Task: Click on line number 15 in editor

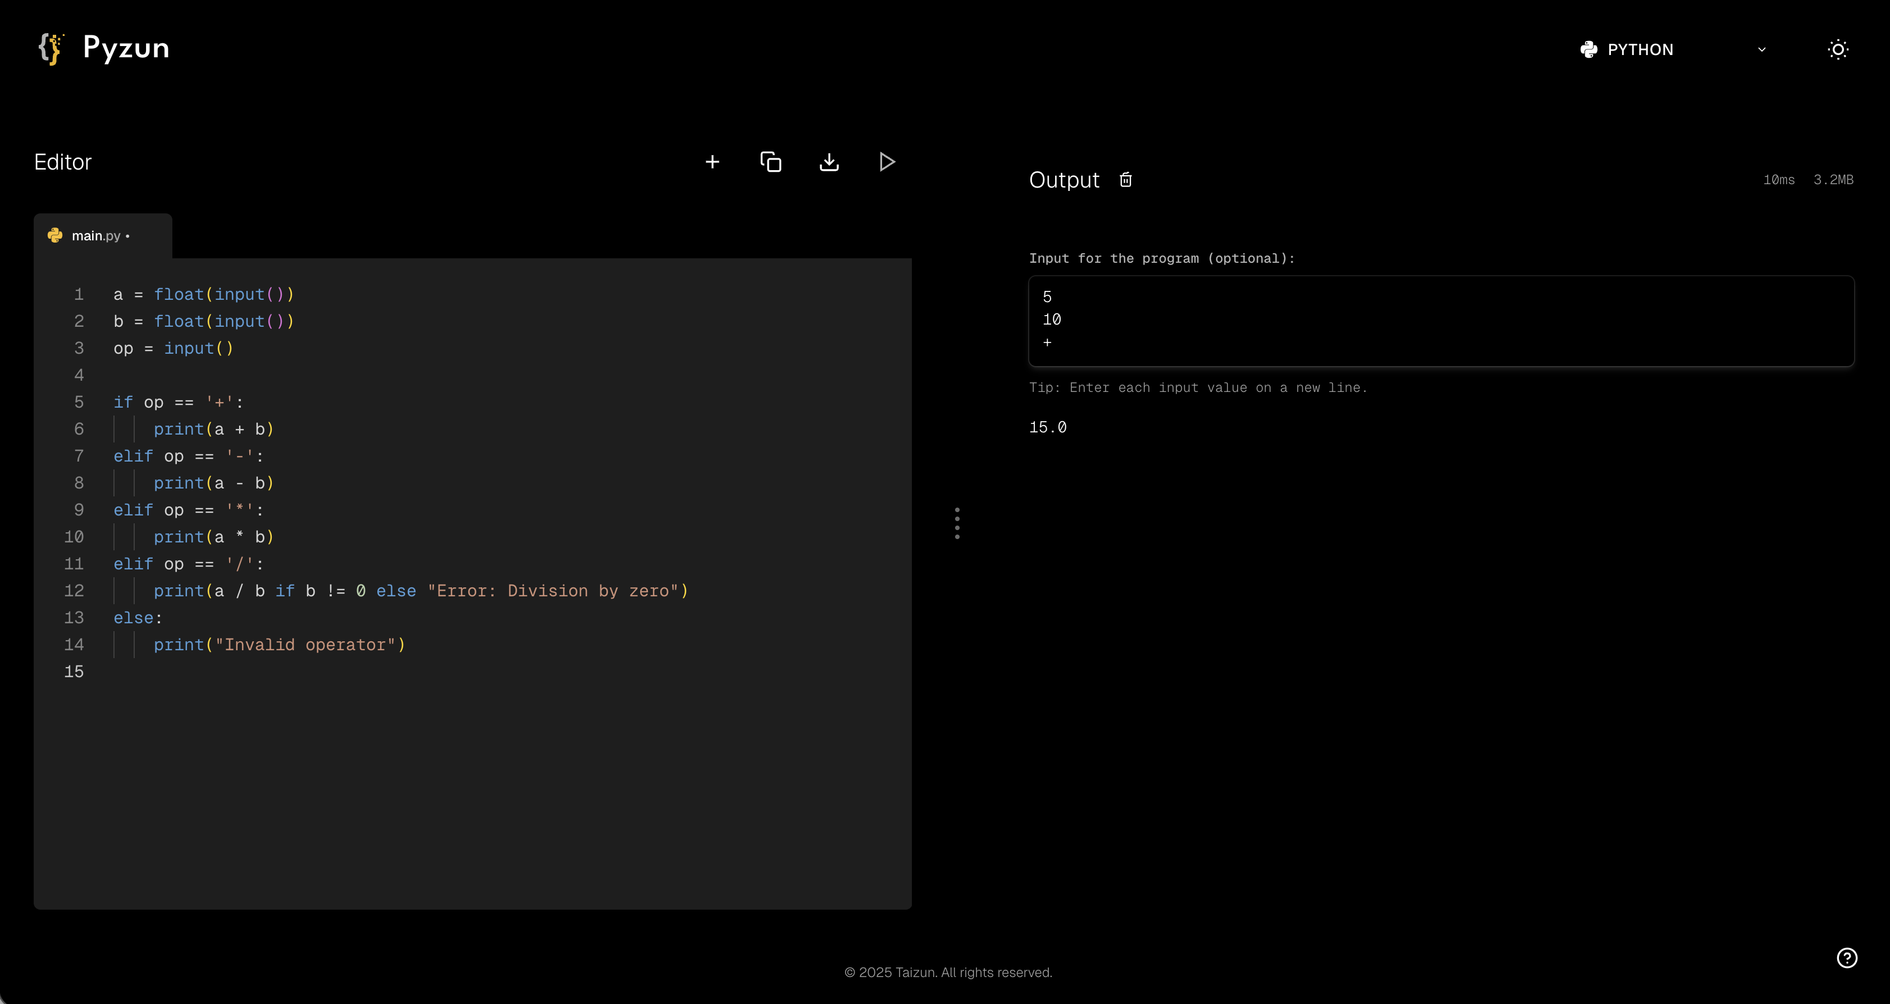Action: tap(74, 672)
